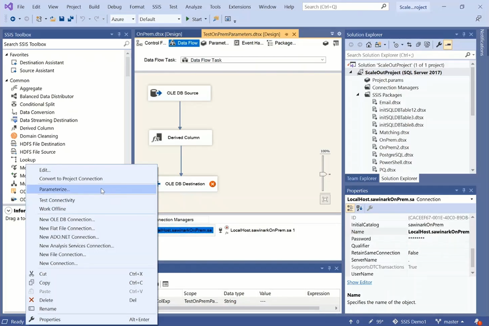Collapse the SSIS Packages folder
Screen dimensions: 489x326
(x=358, y=95)
